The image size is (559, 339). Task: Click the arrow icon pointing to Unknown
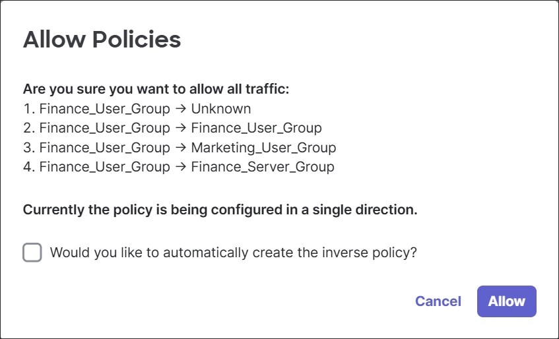click(181, 109)
